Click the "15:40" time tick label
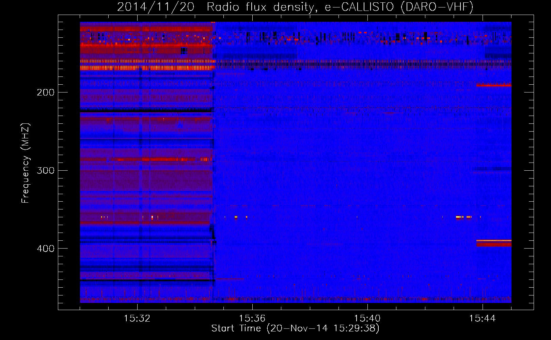 click(x=367, y=318)
